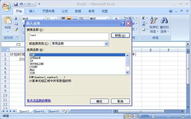Undo the last action
This screenshot has width=191, height=119.
21,4
